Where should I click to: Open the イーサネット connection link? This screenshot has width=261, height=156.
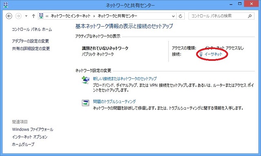(213, 54)
